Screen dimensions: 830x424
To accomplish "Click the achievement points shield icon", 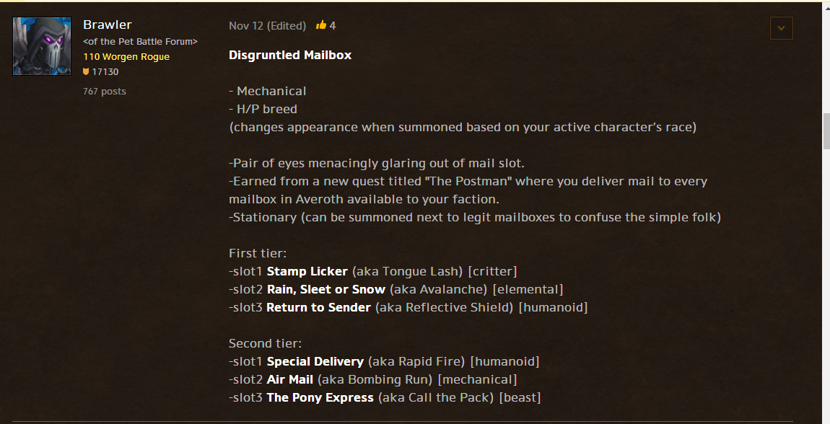I will coord(86,72).
